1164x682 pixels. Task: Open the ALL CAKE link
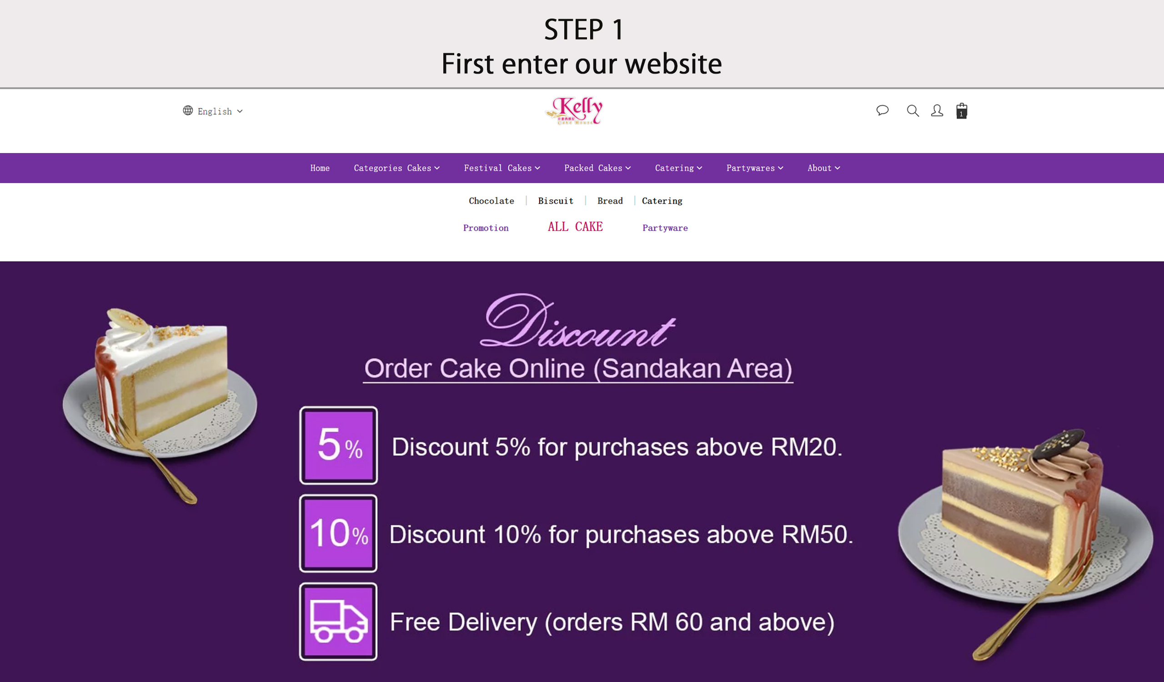pos(575,227)
